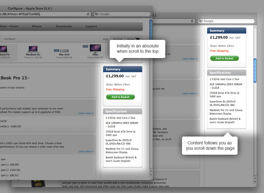Image resolution: width=264 pixels, height=193 pixels.
Task: Click the back window Google search field
Action: click(226, 21)
